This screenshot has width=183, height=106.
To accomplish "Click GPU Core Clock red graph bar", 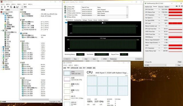I will pos(175,9).
